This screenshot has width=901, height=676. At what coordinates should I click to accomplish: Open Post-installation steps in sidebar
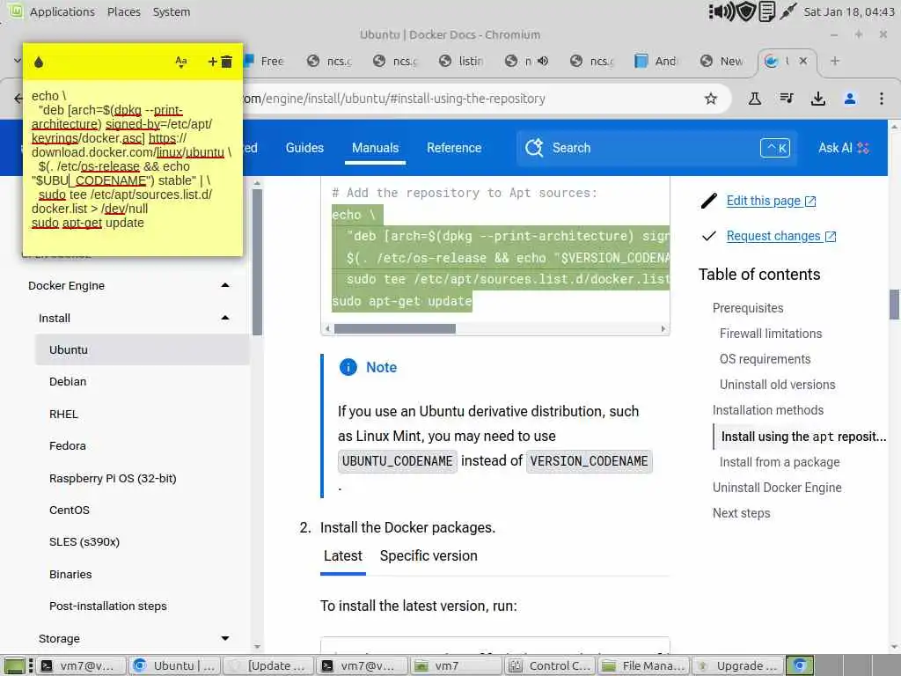(108, 606)
